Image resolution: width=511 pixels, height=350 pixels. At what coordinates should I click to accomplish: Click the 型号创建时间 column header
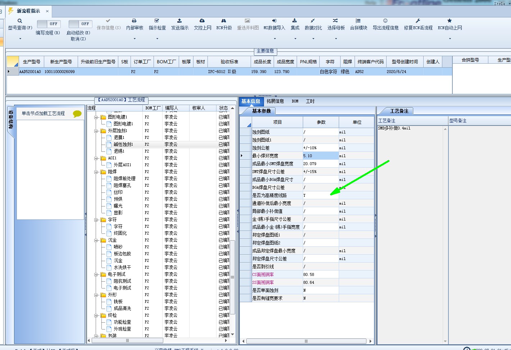pyautogui.click(x=405, y=62)
